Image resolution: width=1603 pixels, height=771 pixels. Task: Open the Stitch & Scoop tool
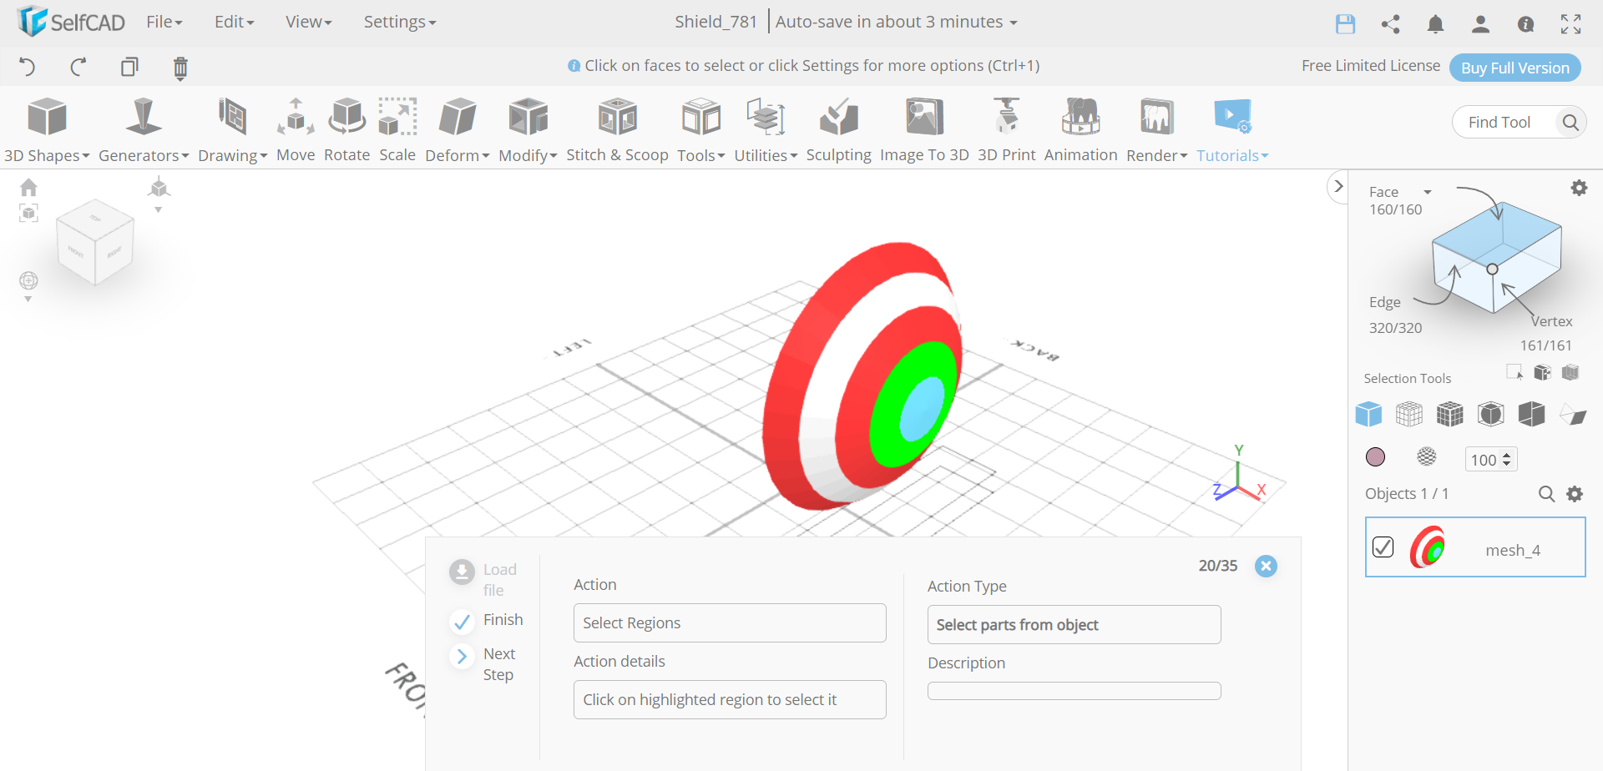coord(617,129)
